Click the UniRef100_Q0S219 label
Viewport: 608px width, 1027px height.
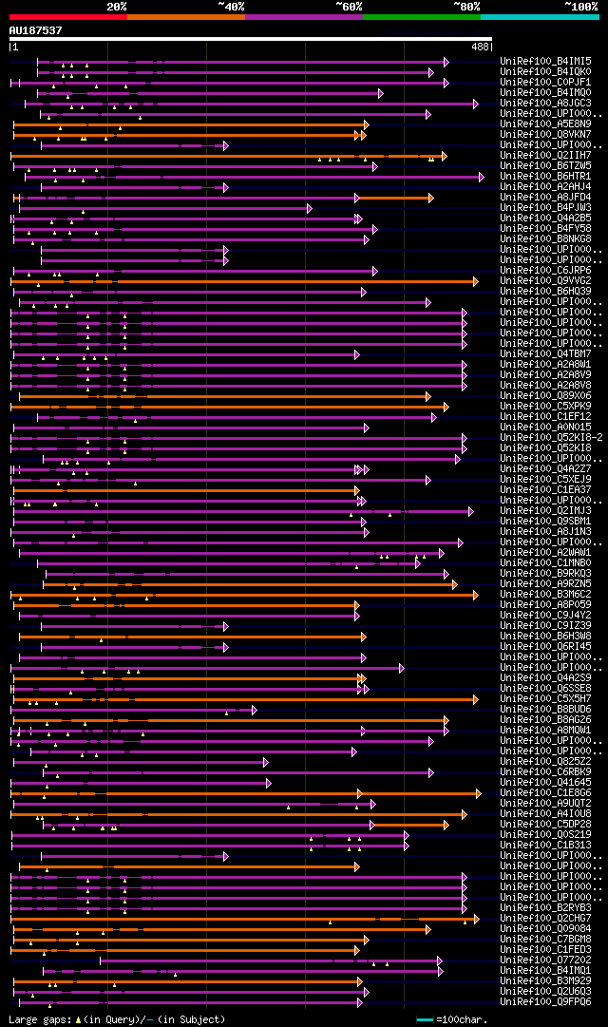tap(545, 836)
